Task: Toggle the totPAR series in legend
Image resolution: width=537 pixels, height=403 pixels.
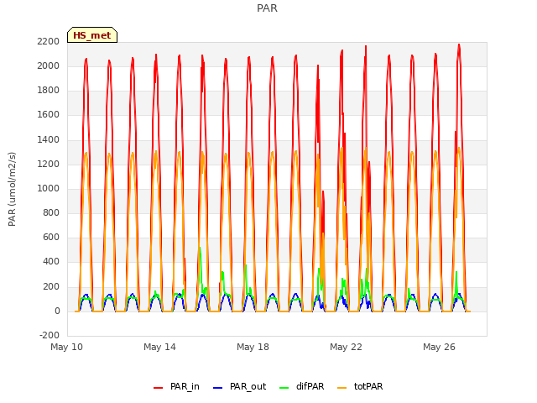Action: [360, 386]
